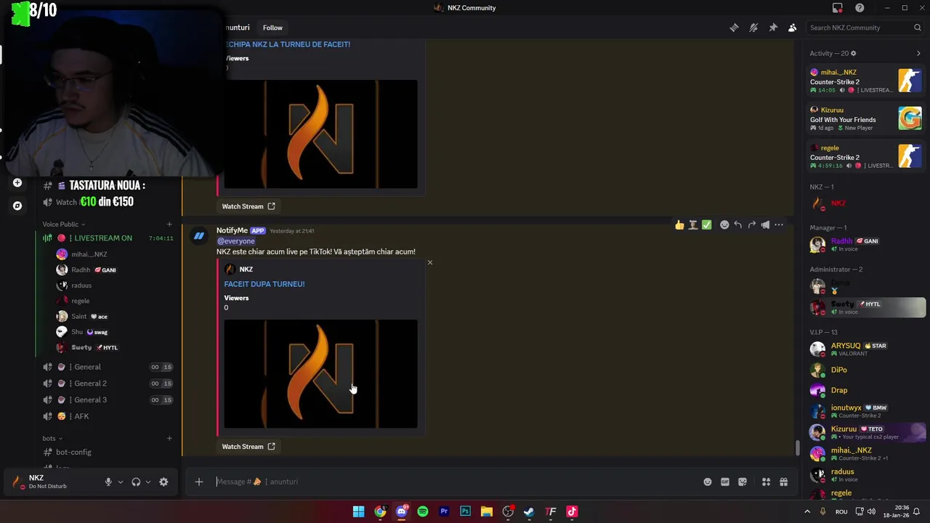Add channel to Voice Public category
This screenshot has height=523, width=930.
pyautogui.click(x=169, y=224)
